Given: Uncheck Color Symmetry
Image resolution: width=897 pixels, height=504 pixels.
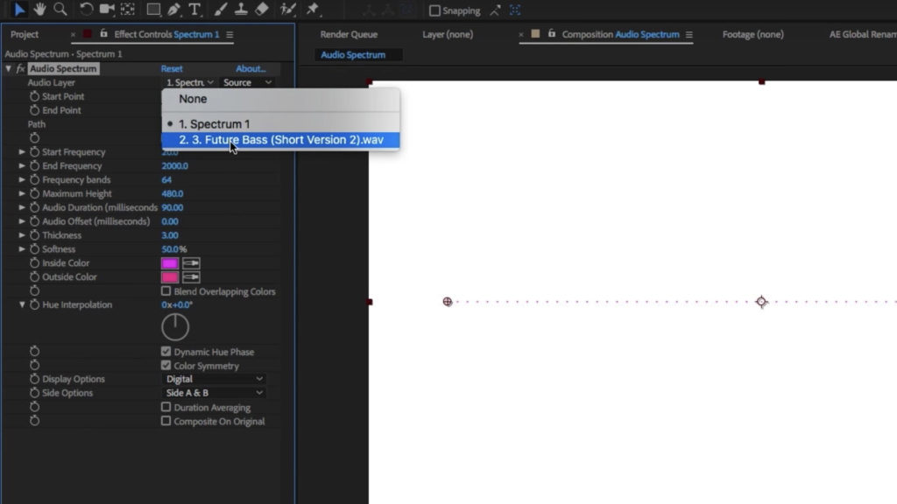Looking at the screenshot, I should pos(166,365).
